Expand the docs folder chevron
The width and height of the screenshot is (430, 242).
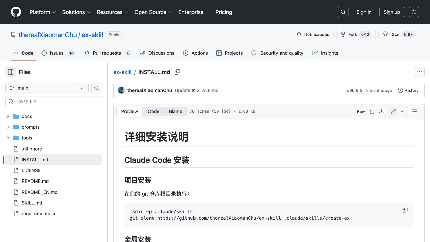(8, 116)
